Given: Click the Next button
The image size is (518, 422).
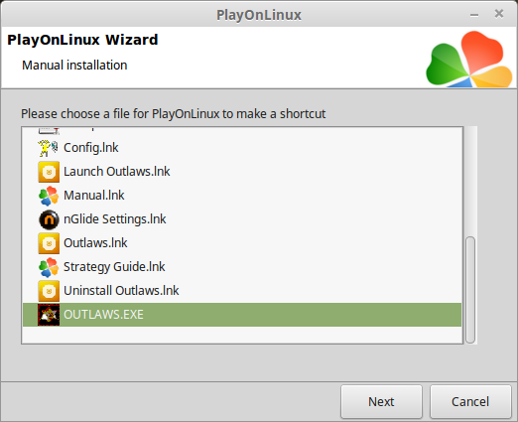Looking at the screenshot, I should 381,402.
